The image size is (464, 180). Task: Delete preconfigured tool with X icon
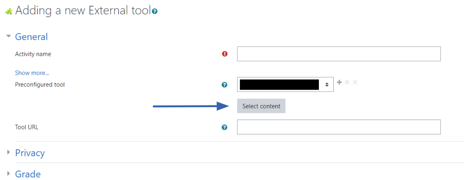pos(355,82)
